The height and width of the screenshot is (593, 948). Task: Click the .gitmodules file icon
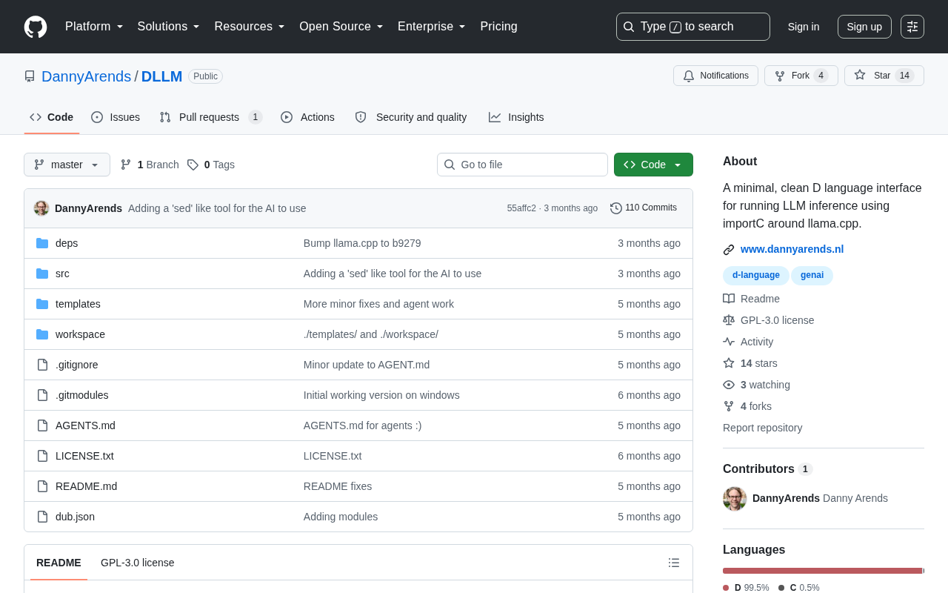42,395
